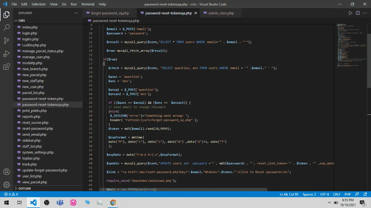Open Explorer's Views and More Actions menu
Image resolution: width=371 pixels, height=208 pixels.
(76, 13)
